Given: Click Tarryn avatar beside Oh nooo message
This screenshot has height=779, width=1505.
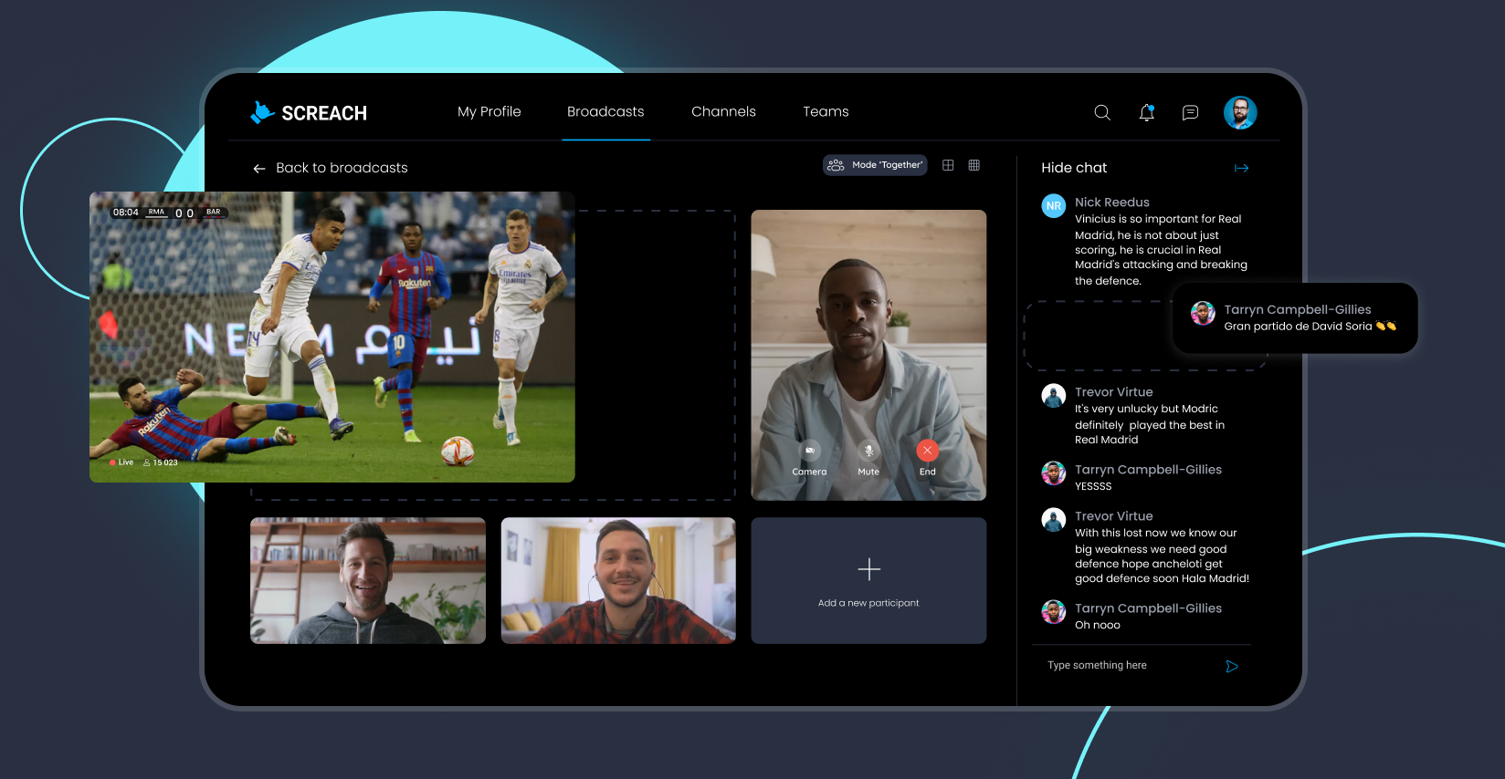Looking at the screenshot, I should point(1054,612).
